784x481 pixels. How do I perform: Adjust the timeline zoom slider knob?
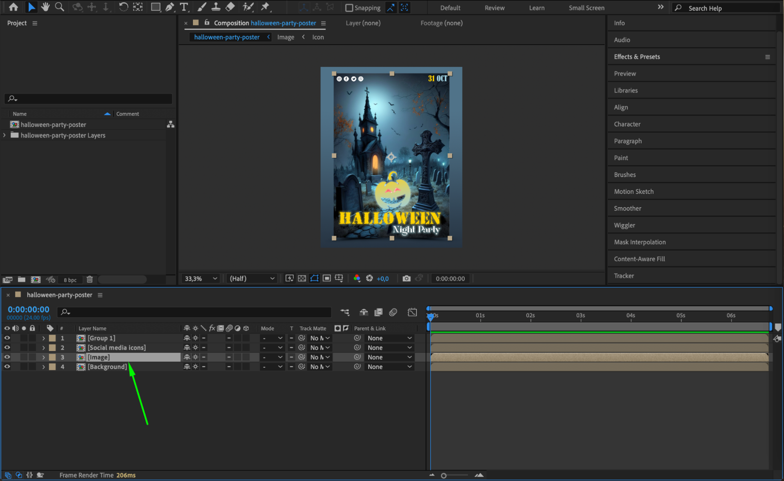point(444,476)
